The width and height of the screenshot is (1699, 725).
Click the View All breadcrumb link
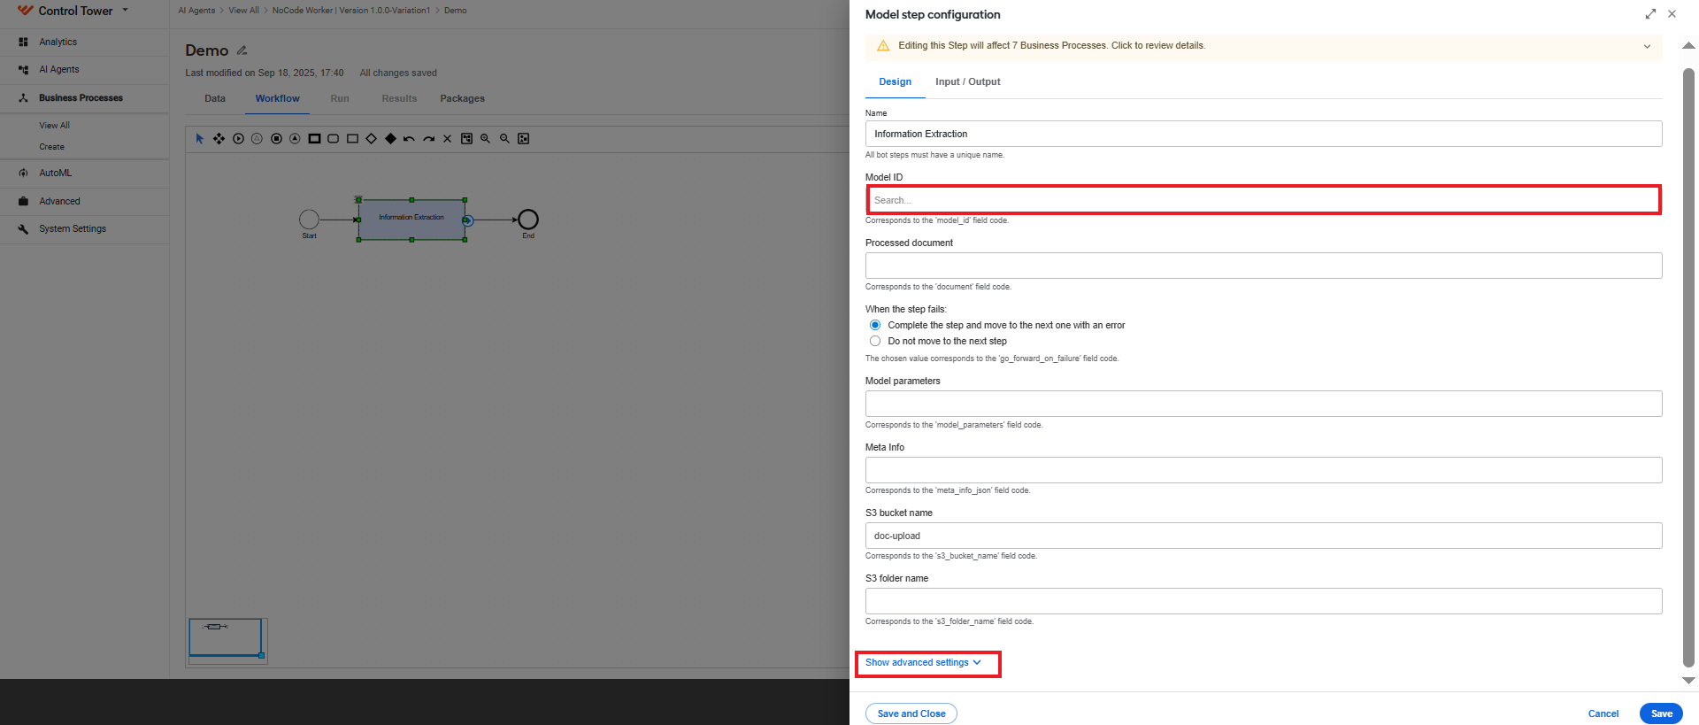point(243,11)
